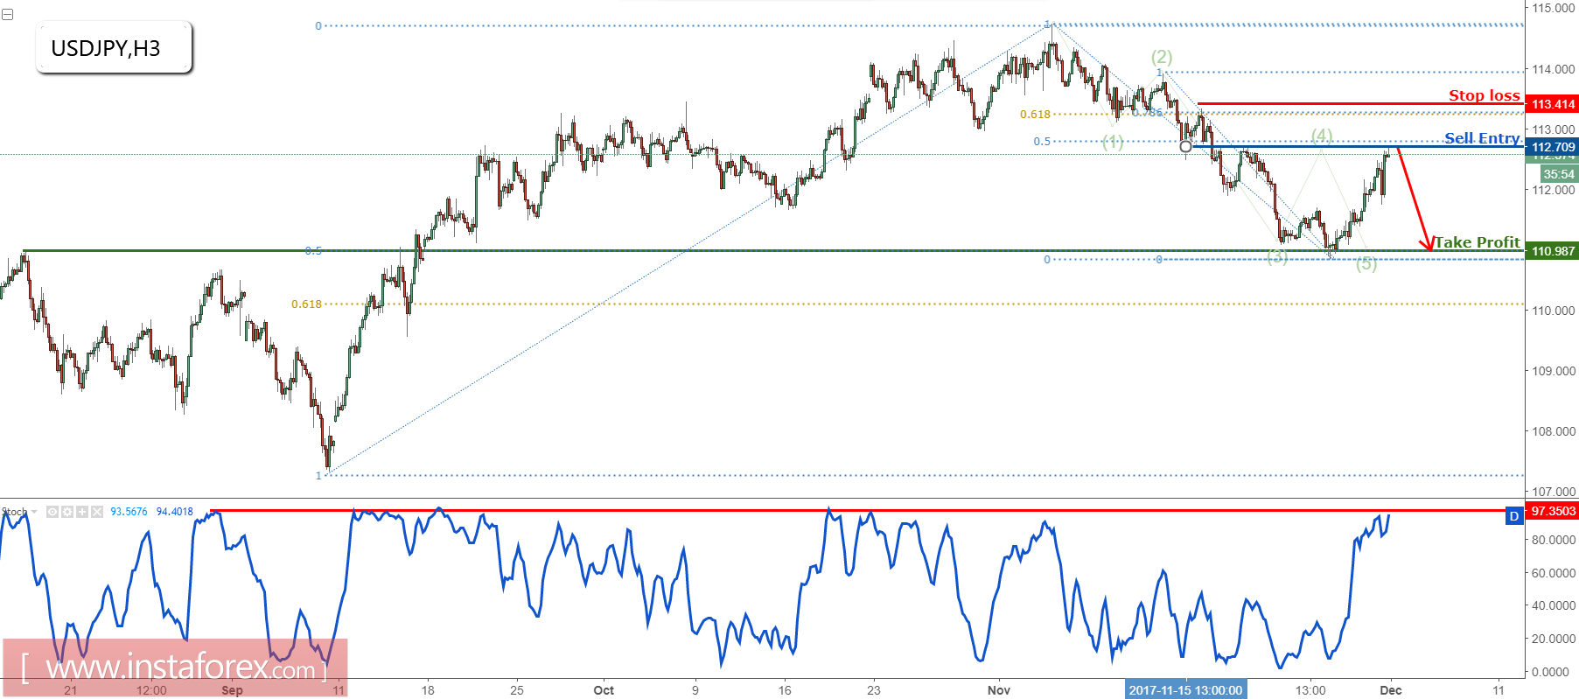The height and width of the screenshot is (699, 1579).
Task: Click the Dec label on the time axis
Action: [1391, 690]
